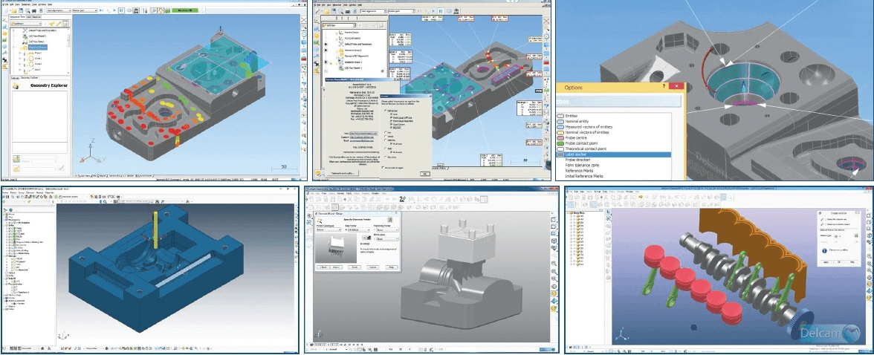Click the yellow pencil icon in Sequence Tree toolbar
874x355 pixels.
[59, 24]
